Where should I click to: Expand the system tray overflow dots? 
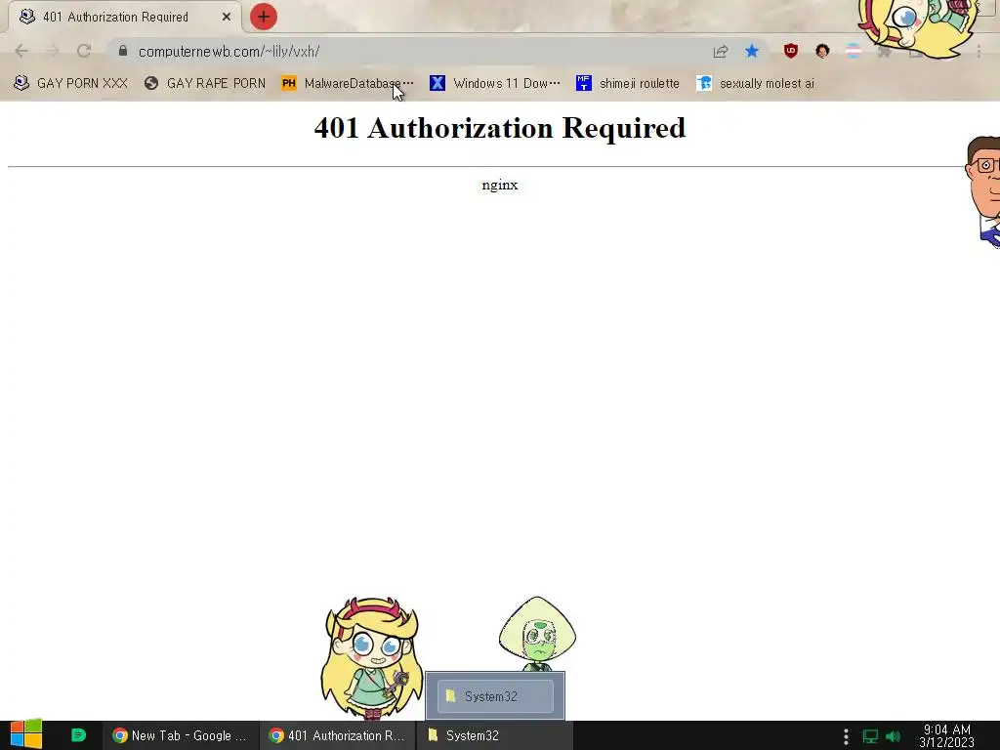coord(846,736)
